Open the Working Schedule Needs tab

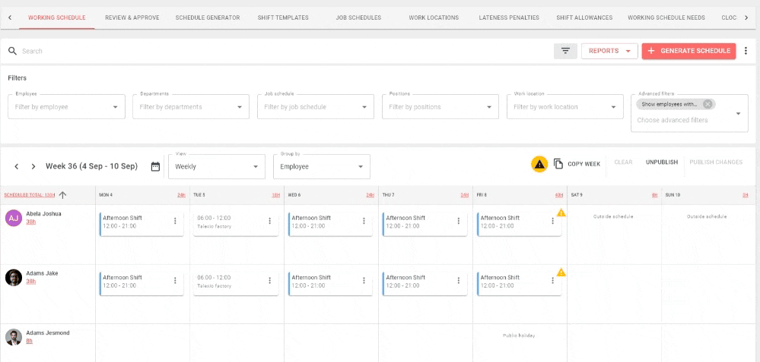pos(667,17)
